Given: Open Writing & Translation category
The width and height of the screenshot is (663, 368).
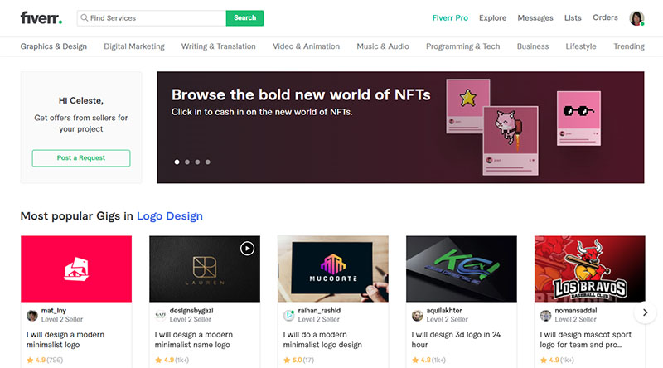Looking at the screenshot, I should pos(219,46).
